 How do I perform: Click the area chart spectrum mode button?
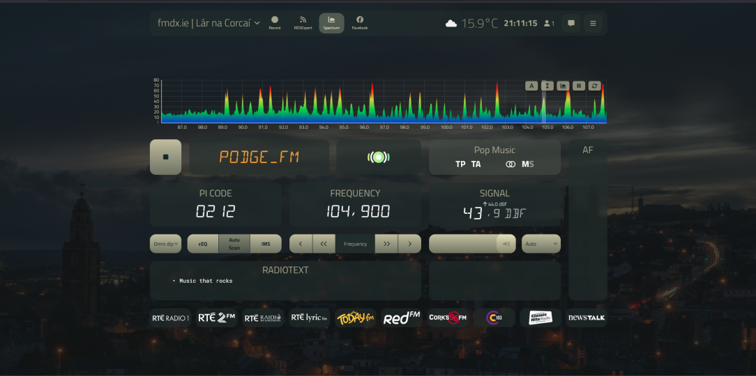563,86
